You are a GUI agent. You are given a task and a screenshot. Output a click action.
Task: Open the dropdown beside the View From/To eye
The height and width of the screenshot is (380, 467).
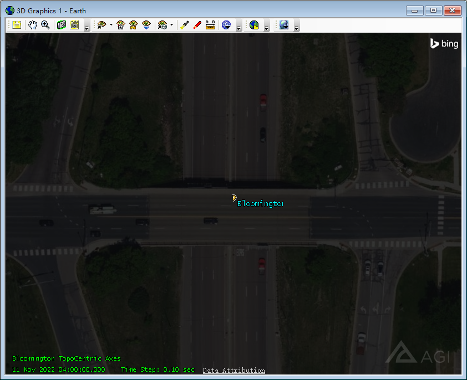pos(111,25)
